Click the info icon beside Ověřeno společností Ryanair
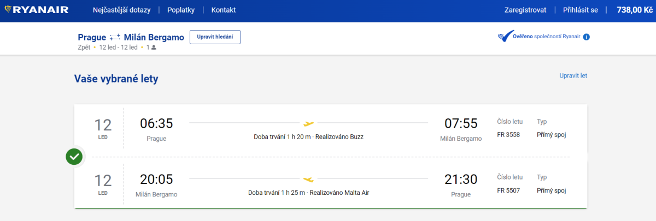The height and width of the screenshot is (221, 656). click(586, 37)
